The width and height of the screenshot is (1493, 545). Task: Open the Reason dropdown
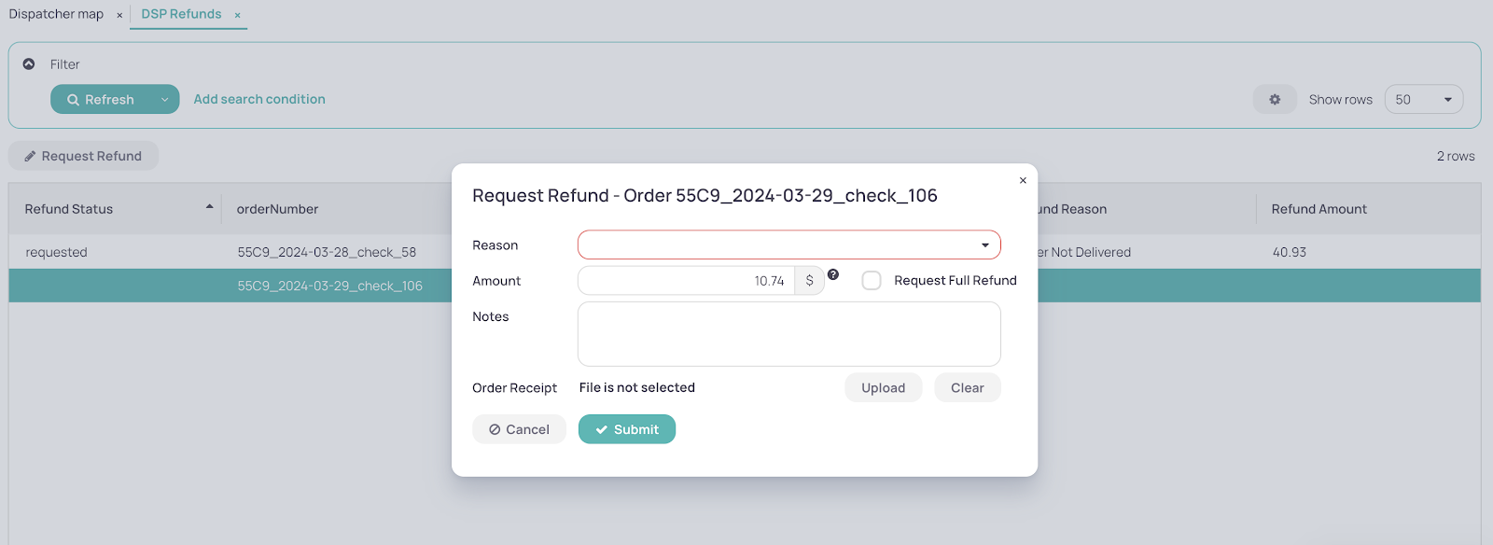coord(789,245)
